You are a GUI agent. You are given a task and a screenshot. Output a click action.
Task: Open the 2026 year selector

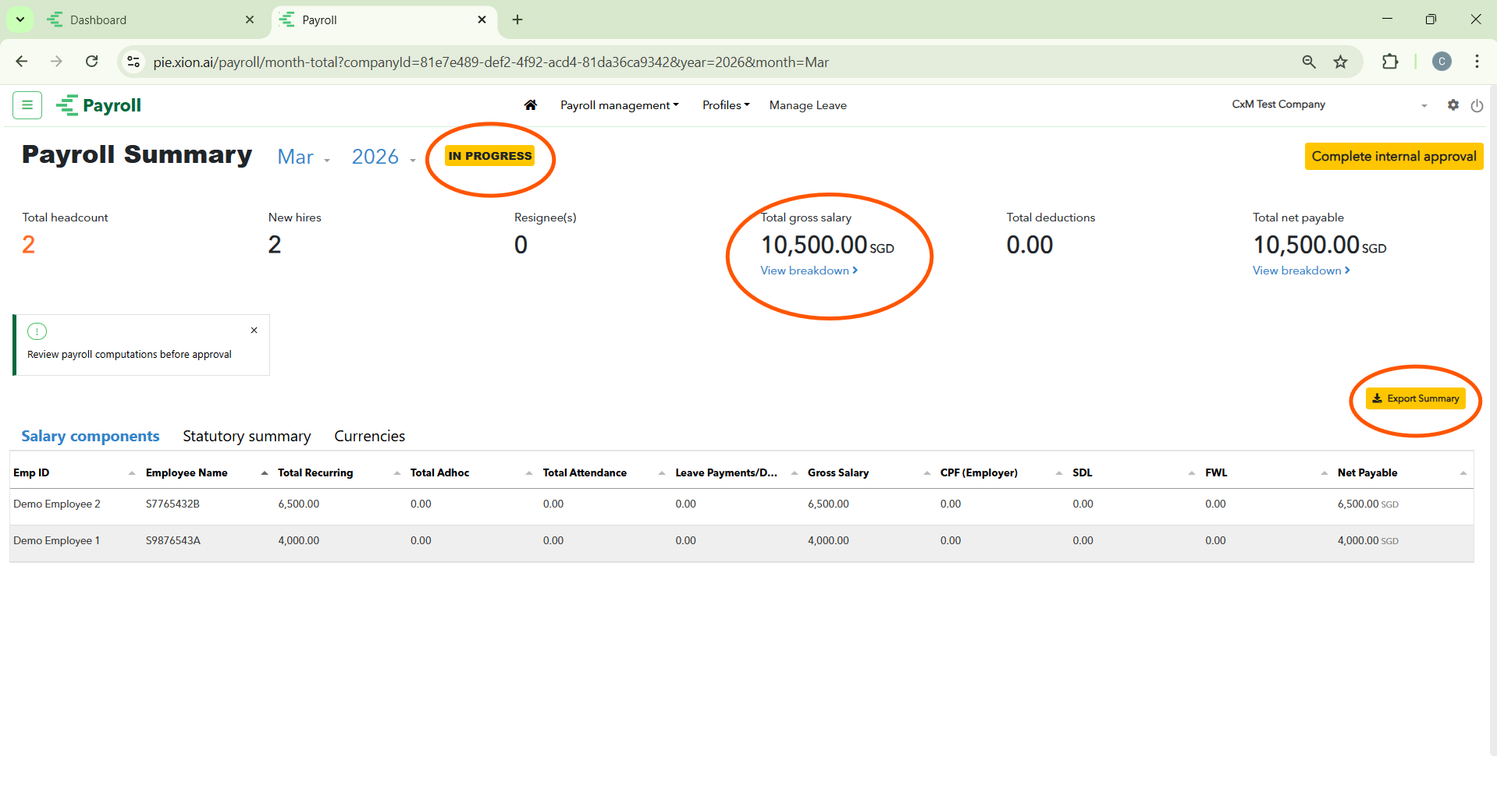[x=383, y=157]
